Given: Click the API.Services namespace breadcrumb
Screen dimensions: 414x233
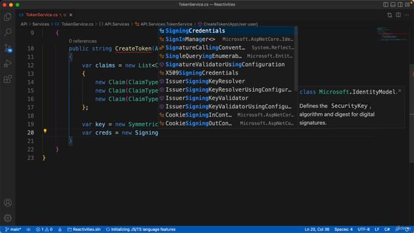Looking at the screenshot, I should (x=114, y=24).
